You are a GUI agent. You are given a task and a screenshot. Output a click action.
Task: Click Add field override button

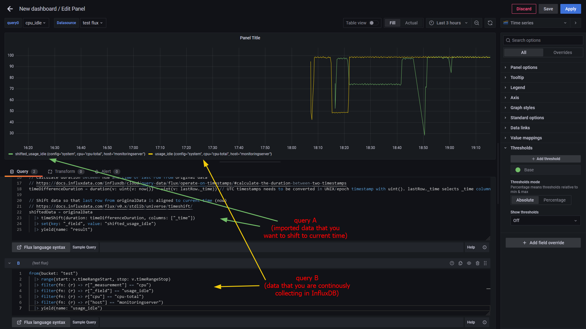tap(543, 243)
